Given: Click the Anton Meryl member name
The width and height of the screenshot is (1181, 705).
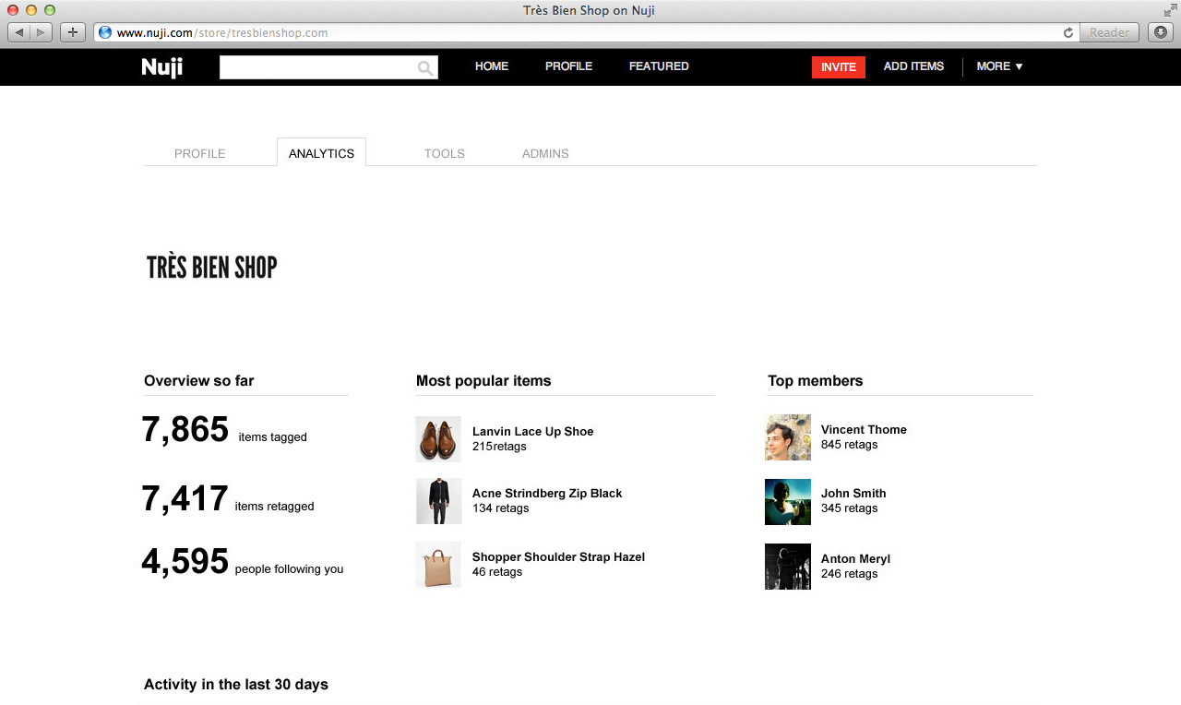Looking at the screenshot, I should pyautogui.click(x=855, y=558).
